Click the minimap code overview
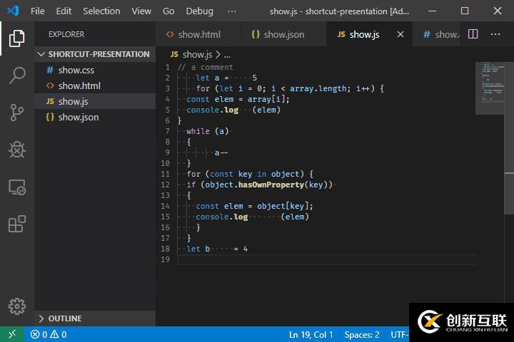 [490, 88]
